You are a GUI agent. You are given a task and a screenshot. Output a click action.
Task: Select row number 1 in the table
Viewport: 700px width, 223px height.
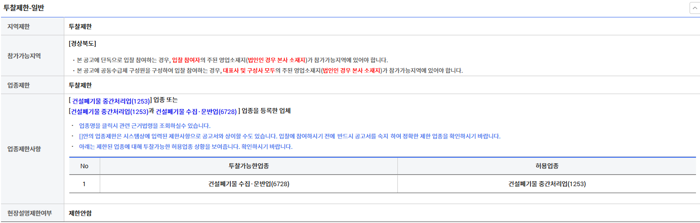pos(84,184)
